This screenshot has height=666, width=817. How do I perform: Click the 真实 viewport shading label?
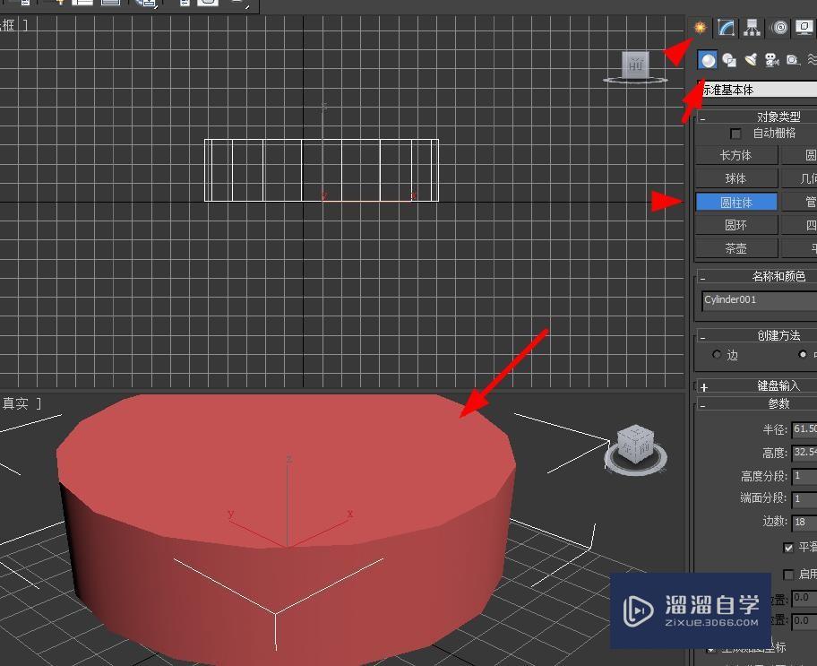(x=15, y=403)
